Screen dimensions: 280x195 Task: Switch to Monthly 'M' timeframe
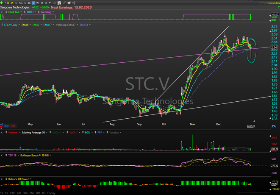click(x=42, y=3)
